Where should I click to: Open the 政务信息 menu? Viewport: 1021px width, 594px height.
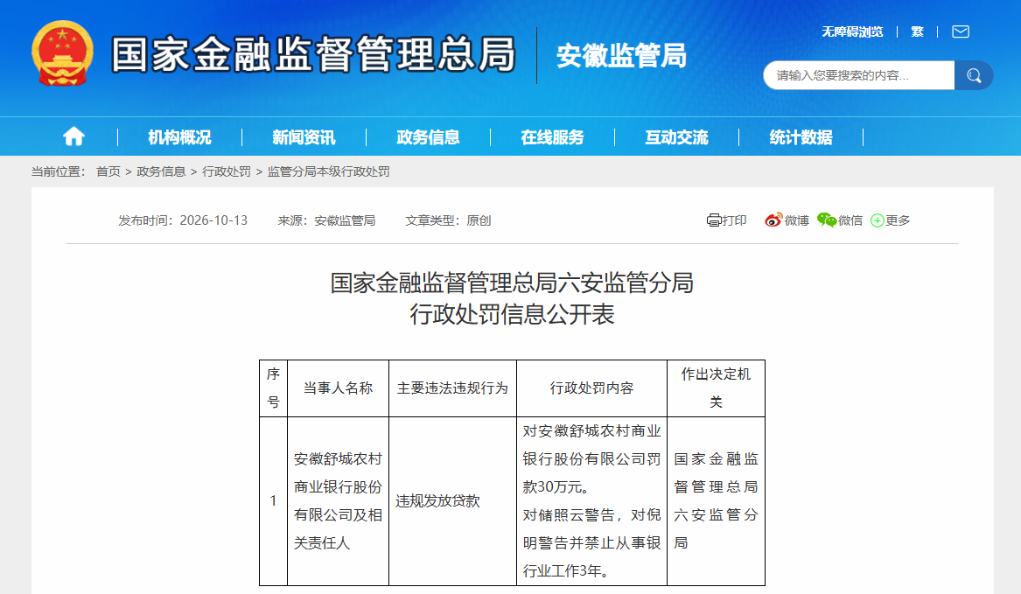(x=428, y=136)
